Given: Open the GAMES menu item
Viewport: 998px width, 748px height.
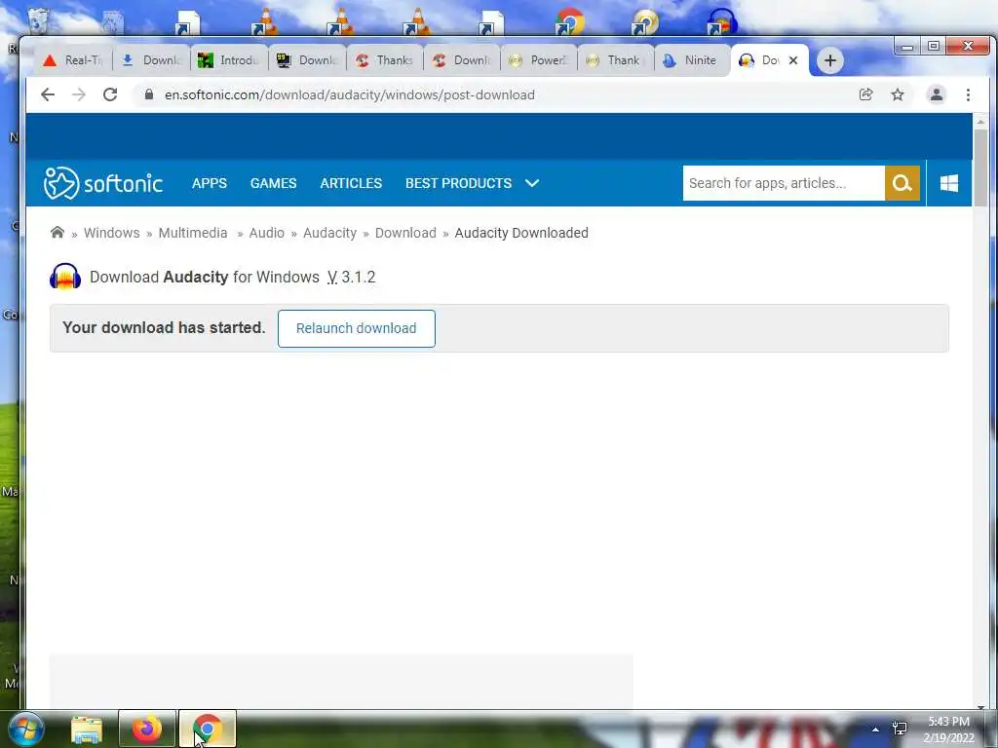Looking at the screenshot, I should click(x=273, y=183).
